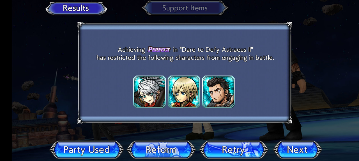Tap the dialog's bottom-left corner ornament
This screenshot has width=359, height=161.
tap(81, 120)
